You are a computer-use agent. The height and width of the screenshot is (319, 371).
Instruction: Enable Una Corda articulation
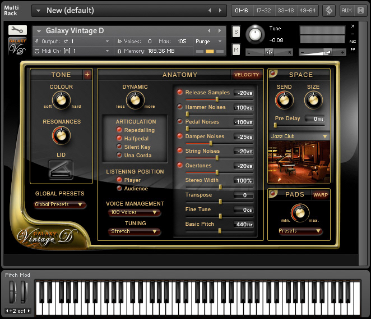[119, 155]
